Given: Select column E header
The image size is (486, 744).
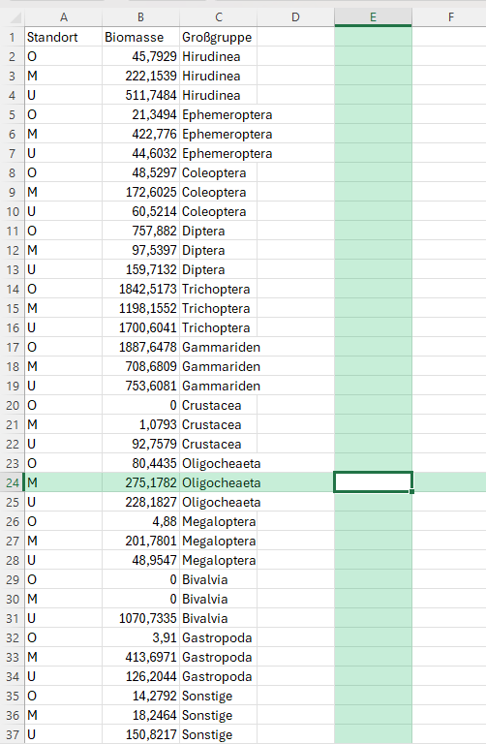Looking at the screenshot, I should 373,18.
